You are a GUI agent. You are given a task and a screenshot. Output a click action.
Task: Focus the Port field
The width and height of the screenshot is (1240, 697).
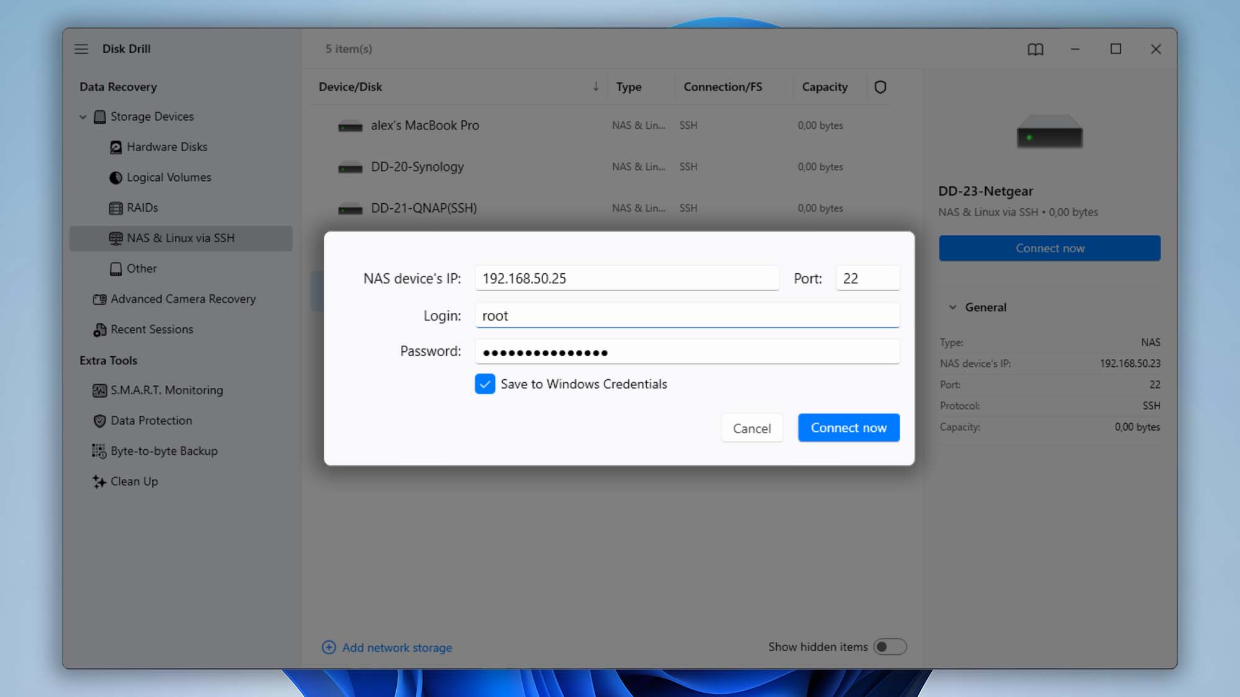pyautogui.click(x=867, y=278)
